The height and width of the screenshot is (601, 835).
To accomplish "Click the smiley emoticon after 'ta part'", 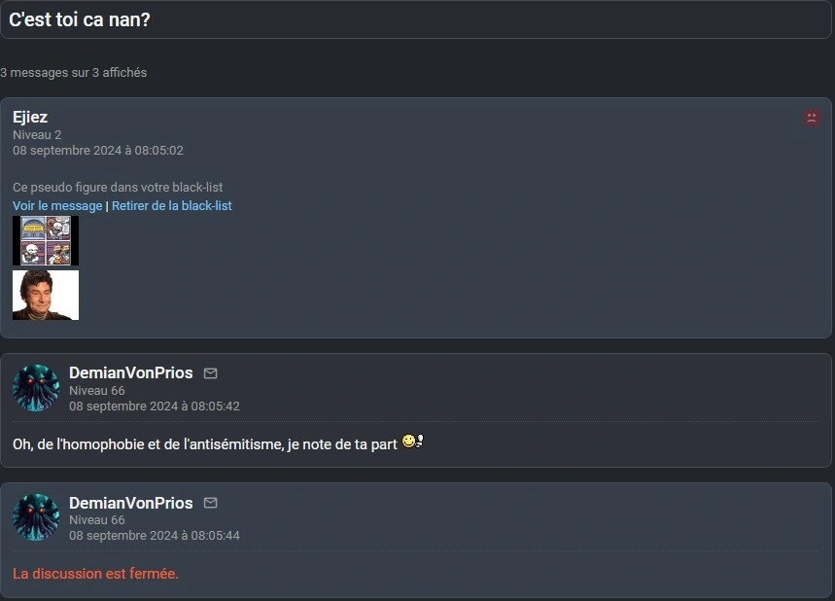I will pos(413,442).
